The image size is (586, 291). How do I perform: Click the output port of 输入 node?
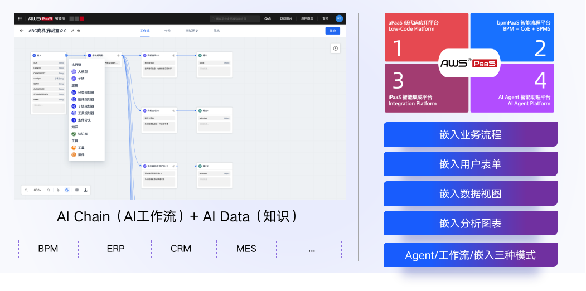pos(66,55)
